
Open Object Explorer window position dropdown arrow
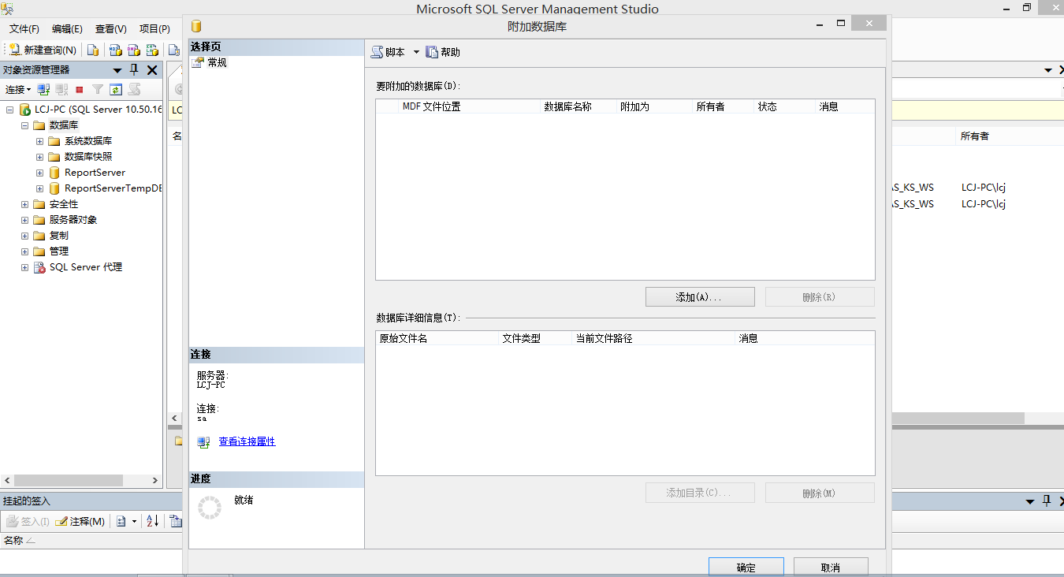coord(117,70)
